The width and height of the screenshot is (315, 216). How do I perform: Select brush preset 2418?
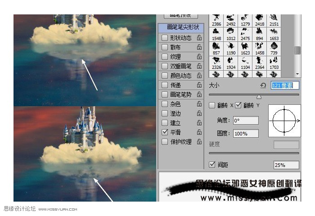coord(260,20)
